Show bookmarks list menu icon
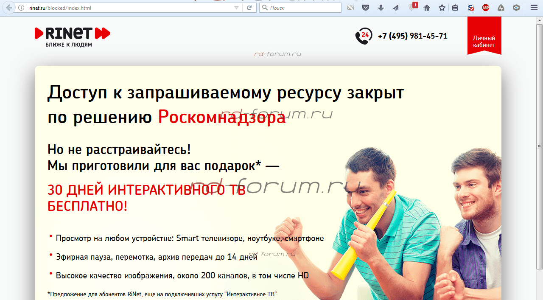Screen dimensions: 543x300 [x=455, y=8]
